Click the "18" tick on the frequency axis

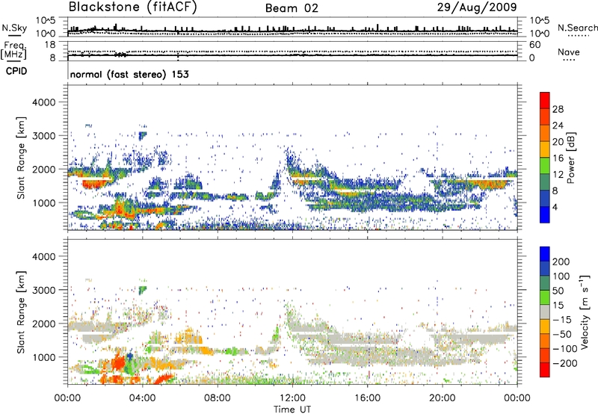[50, 45]
